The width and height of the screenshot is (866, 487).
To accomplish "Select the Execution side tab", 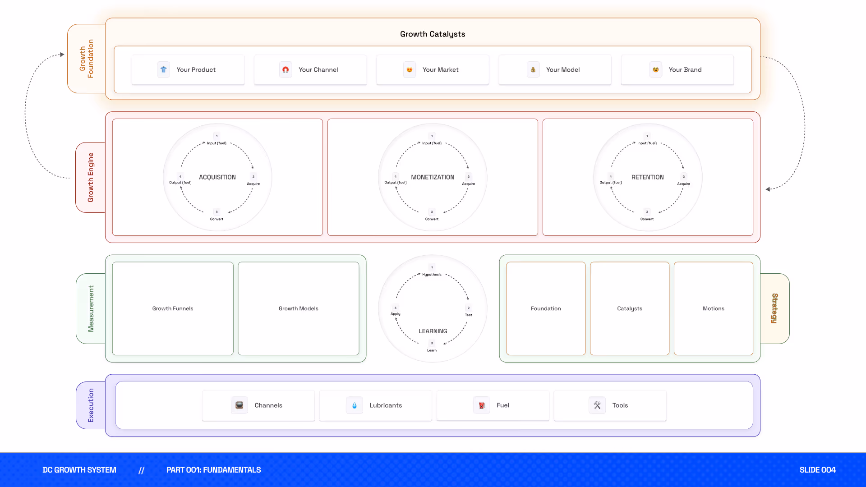I will click(x=91, y=405).
